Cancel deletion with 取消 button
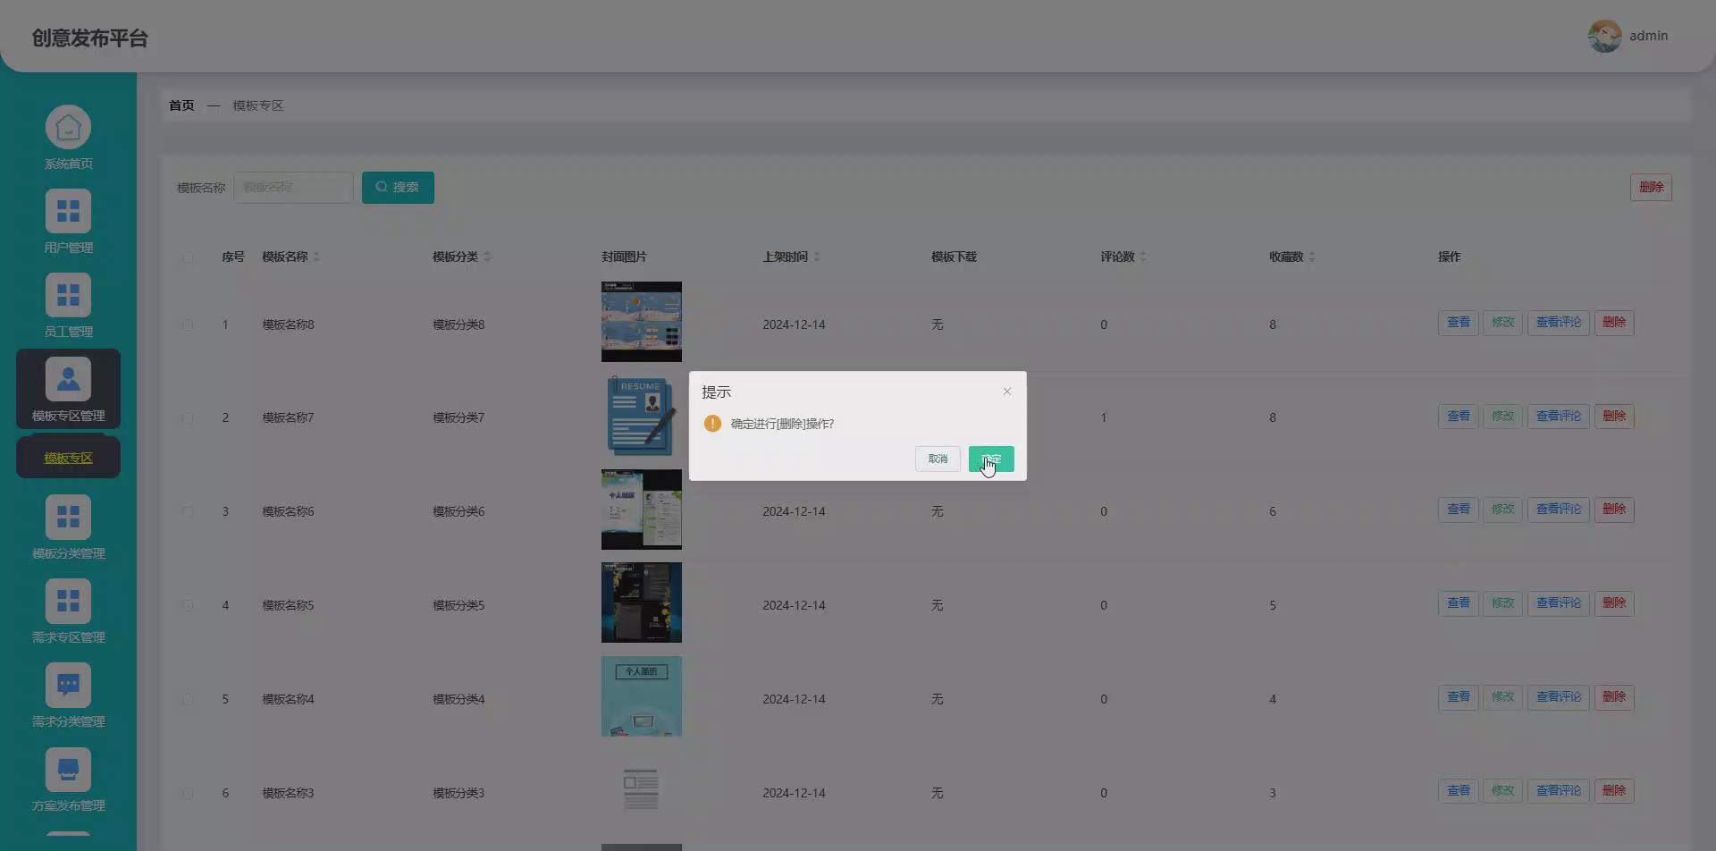Image resolution: width=1716 pixels, height=851 pixels. [x=938, y=459]
